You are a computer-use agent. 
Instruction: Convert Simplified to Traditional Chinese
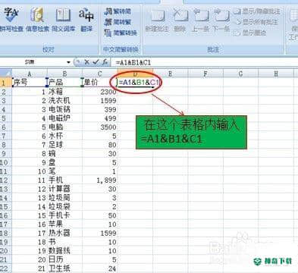coord(118,22)
